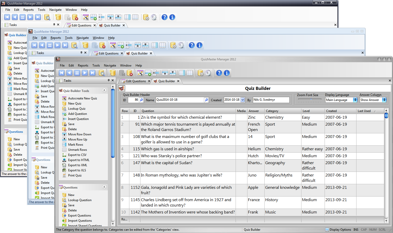Click in the quiz Name field Quiz2014-10-18
Screen dimensions: 393x233
180,100
